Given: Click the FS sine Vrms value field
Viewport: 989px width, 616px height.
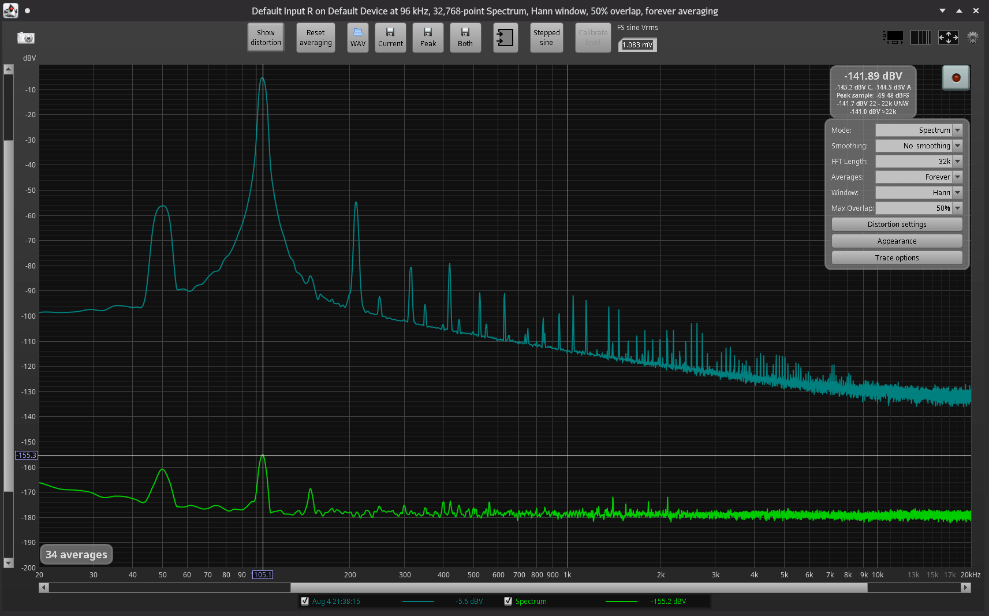Looking at the screenshot, I should point(637,45).
